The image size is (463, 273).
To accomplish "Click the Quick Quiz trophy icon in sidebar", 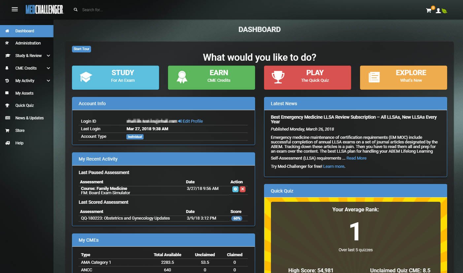I will pyautogui.click(x=7, y=106).
